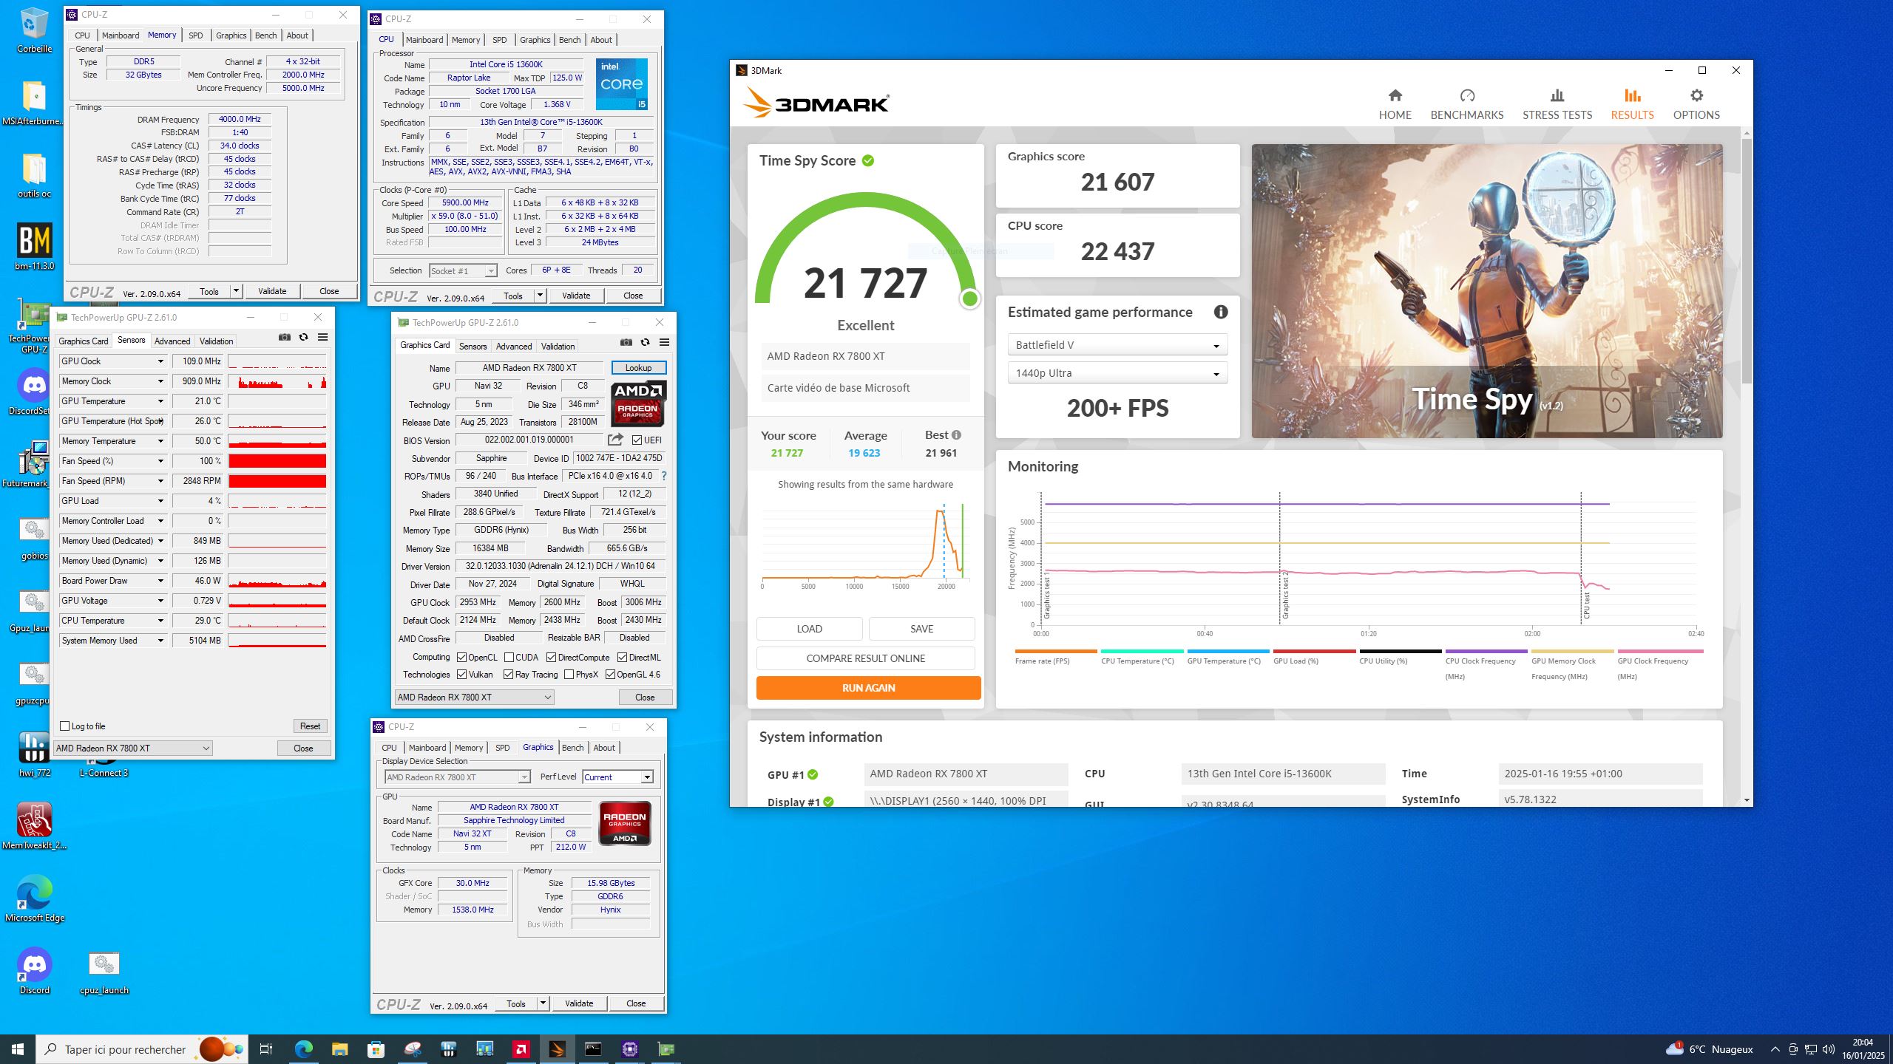Toggle DirectCompute checkbox in GPU-Z
Image resolution: width=1893 pixels, height=1064 pixels.
click(551, 657)
